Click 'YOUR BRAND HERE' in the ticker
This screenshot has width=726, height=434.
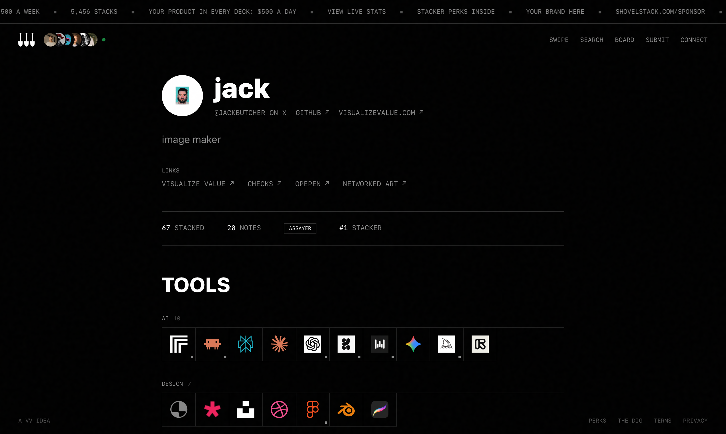pos(555,12)
